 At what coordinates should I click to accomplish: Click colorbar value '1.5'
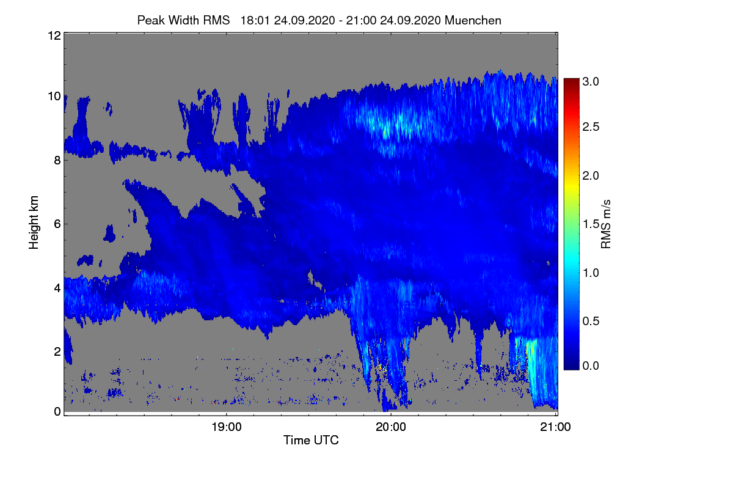tap(591, 224)
